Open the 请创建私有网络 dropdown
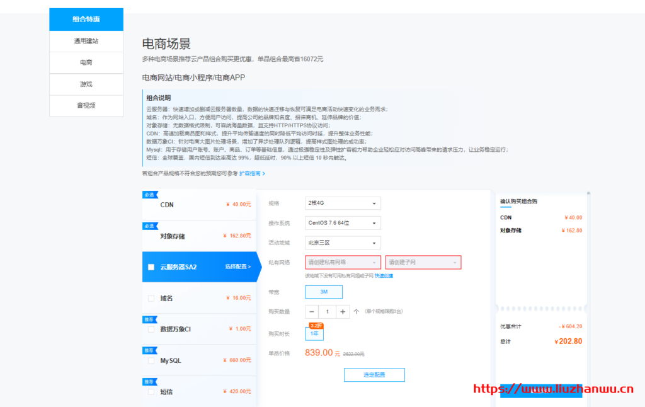The height and width of the screenshot is (407, 645). coord(343,262)
